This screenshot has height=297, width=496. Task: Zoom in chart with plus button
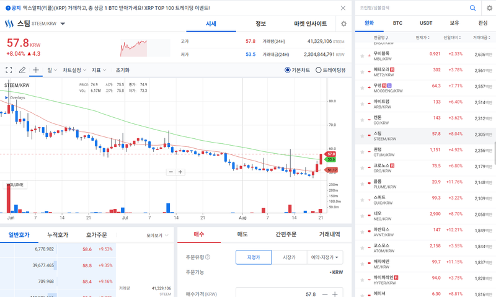pos(180,172)
